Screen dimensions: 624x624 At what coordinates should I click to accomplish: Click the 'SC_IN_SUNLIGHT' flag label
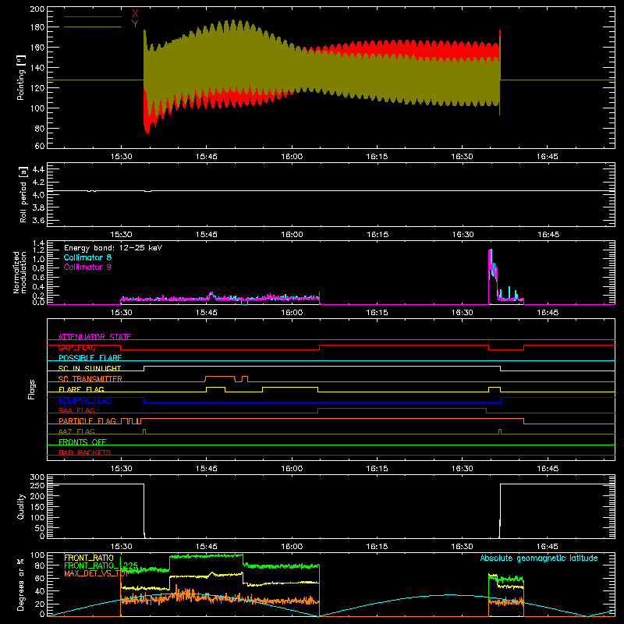click(90, 368)
